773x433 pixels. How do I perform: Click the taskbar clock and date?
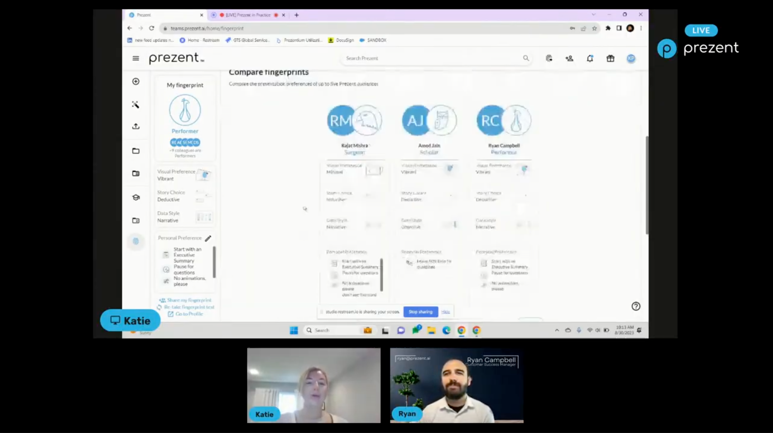tap(624, 330)
